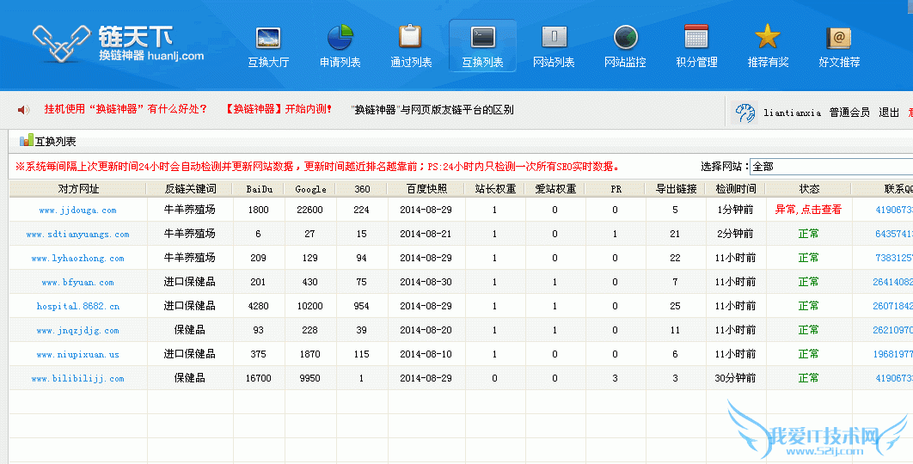
Task: Open the www.jjdouga.com site link
Action: coord(77,210)
